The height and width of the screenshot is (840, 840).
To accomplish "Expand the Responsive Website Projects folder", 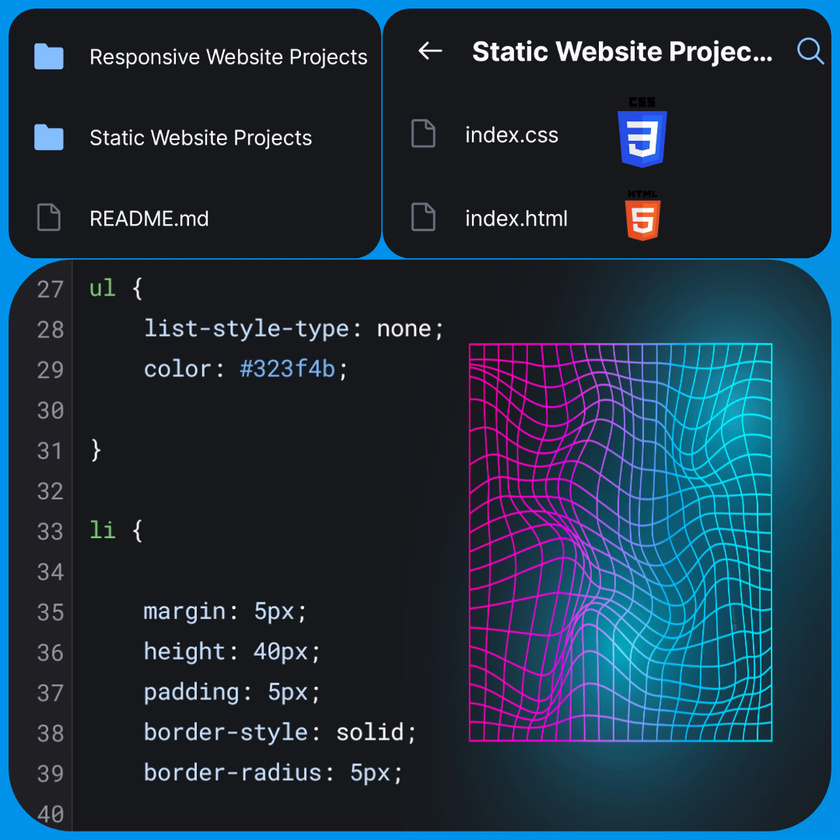I will (x=228, y=56).
